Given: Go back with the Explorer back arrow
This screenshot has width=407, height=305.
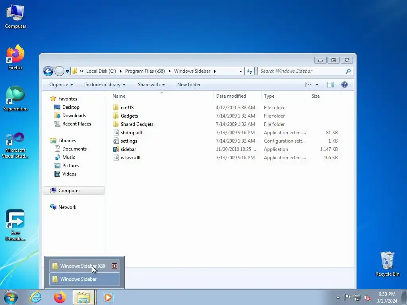Looking at the screenshot, I should tap(48, 71).
